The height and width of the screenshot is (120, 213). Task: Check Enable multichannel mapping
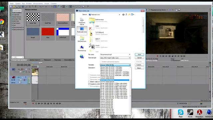click(101, 62)
